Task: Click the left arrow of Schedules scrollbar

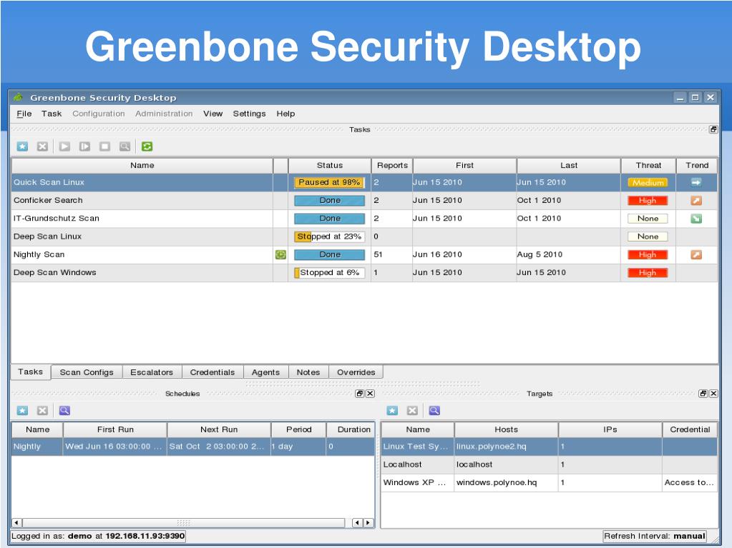Action: point(16,523)
